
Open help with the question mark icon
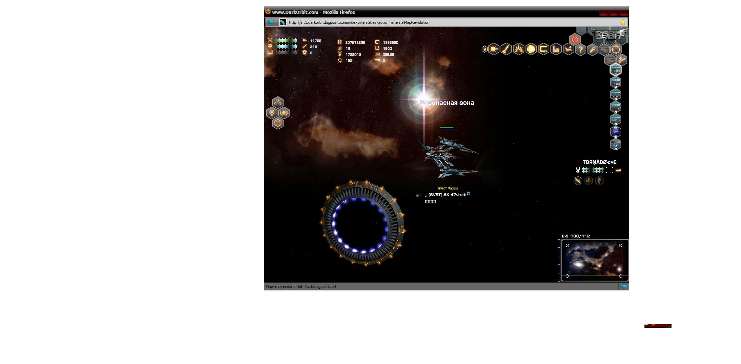click(581, 49)
